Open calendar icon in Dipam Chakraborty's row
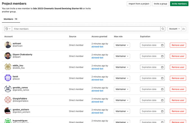 162,56
